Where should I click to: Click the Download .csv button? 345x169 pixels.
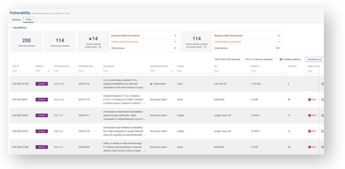coord(314,59)
